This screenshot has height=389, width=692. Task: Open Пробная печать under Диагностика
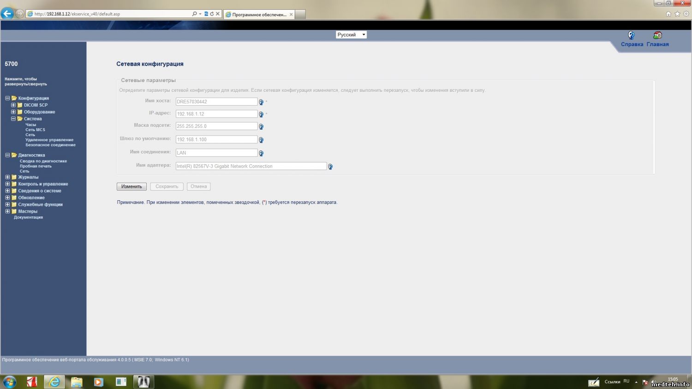[x=36, y=166]
